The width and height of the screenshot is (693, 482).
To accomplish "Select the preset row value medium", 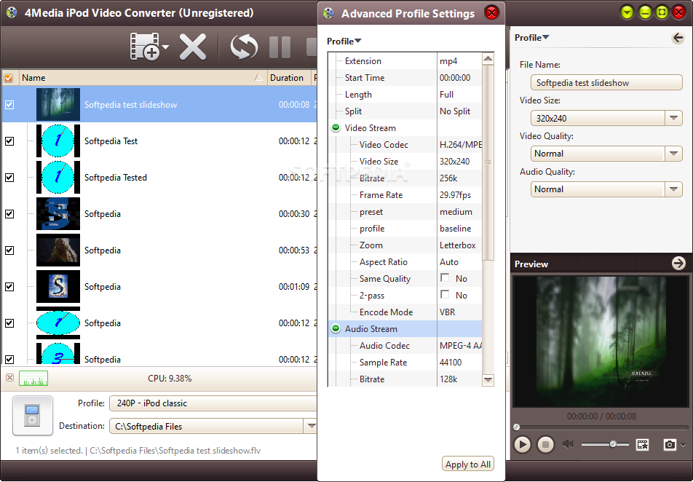I will 456,212.
